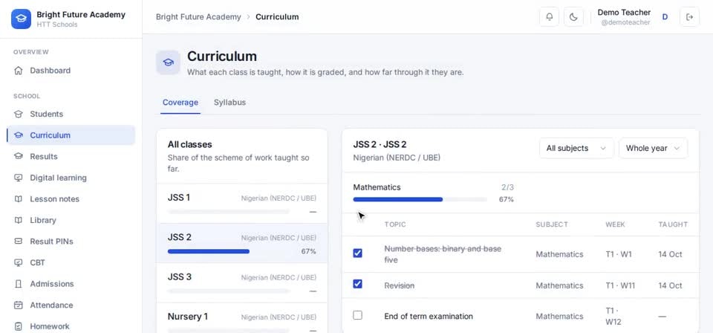This screenshot has width=713, height=333.
Task: Click WEEK column header
Action: [615, 224]
